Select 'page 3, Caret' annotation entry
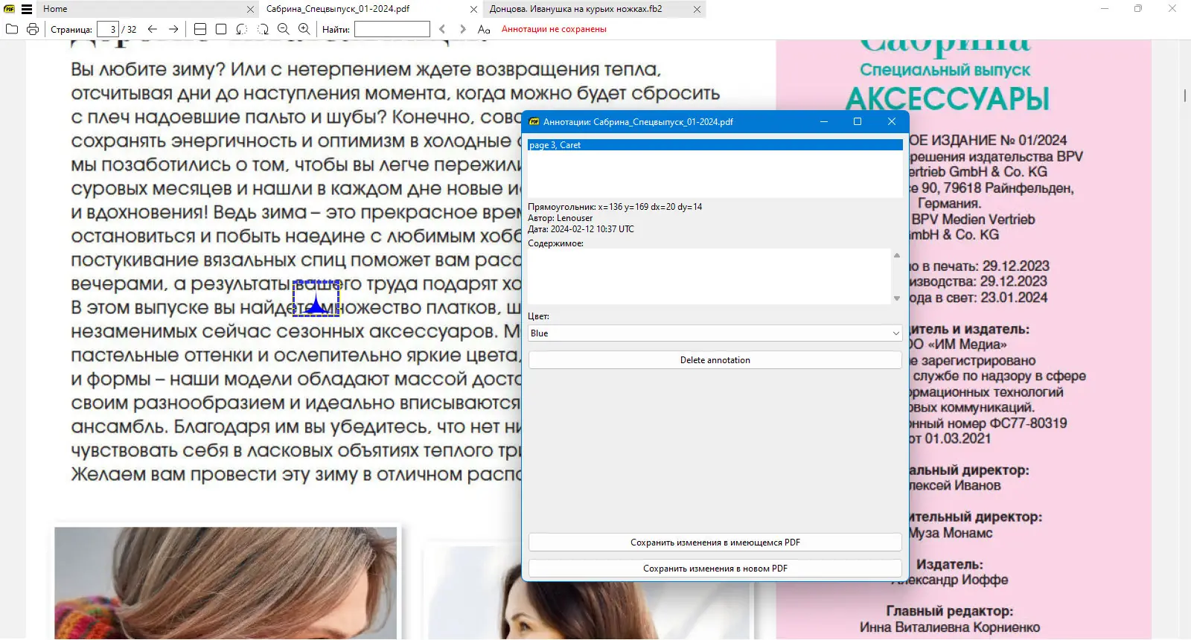1191x640 pixels. (715, 145)
